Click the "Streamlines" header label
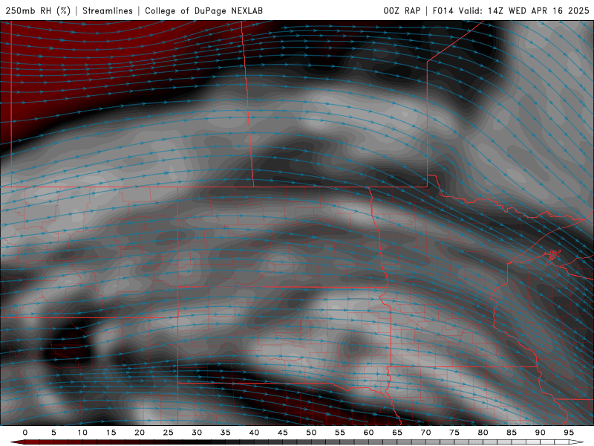The width and height of the screenshot is (594, 446). (x=108, y=10)
